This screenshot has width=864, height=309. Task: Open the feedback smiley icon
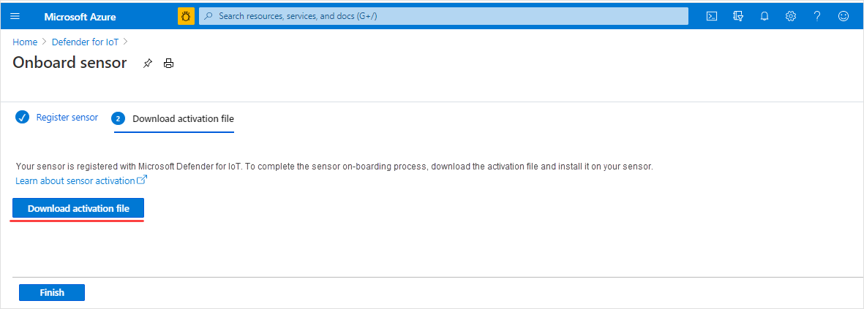844,16
